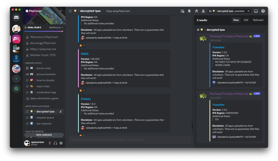Click the Threads icon in header
The image size is (278, 161).
[x=182, y=11]
